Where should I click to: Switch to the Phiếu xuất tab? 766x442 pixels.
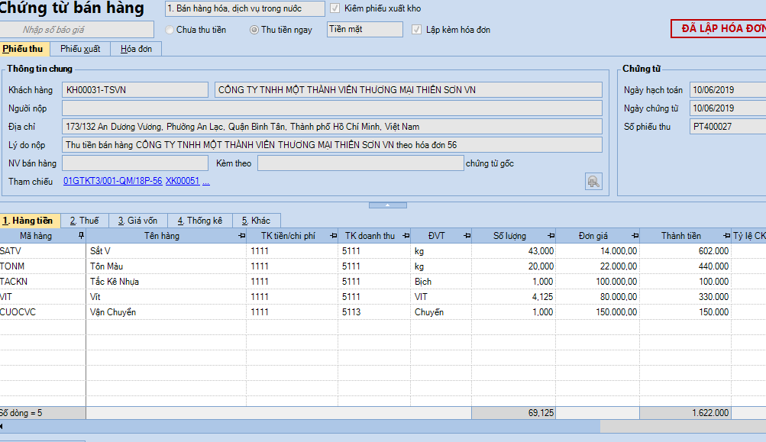tap(80, 49)
